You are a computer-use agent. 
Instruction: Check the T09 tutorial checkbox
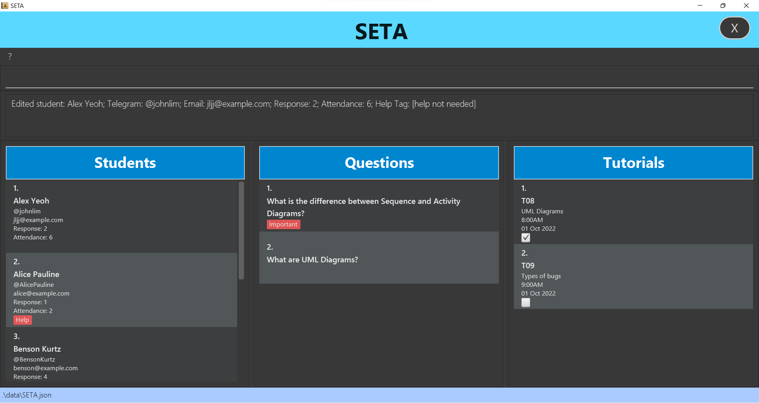(526, 303)
